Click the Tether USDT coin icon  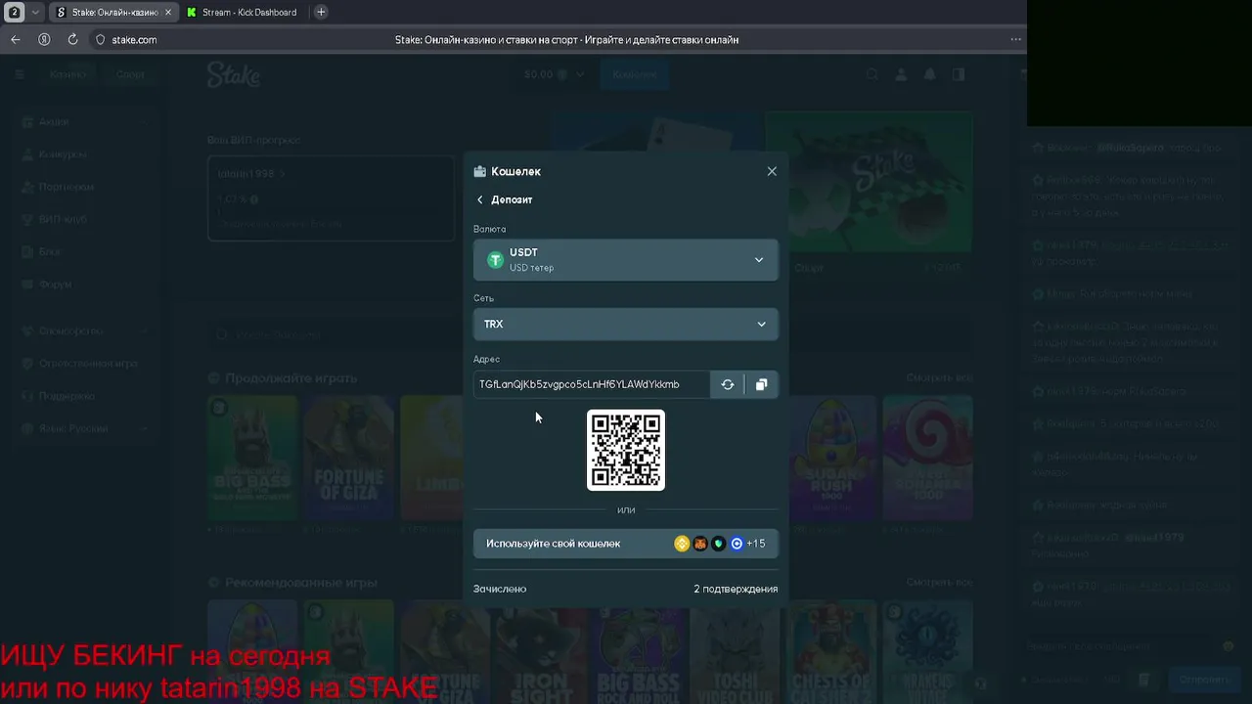[x=495, y=260]
